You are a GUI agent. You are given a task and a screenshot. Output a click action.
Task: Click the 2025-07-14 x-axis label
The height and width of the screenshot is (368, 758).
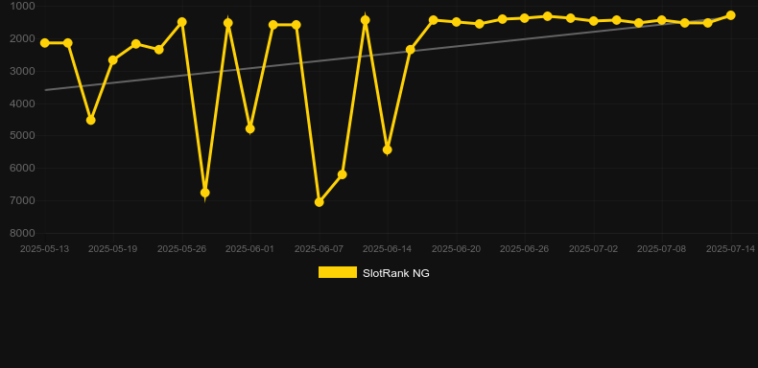tap(730, 249)
